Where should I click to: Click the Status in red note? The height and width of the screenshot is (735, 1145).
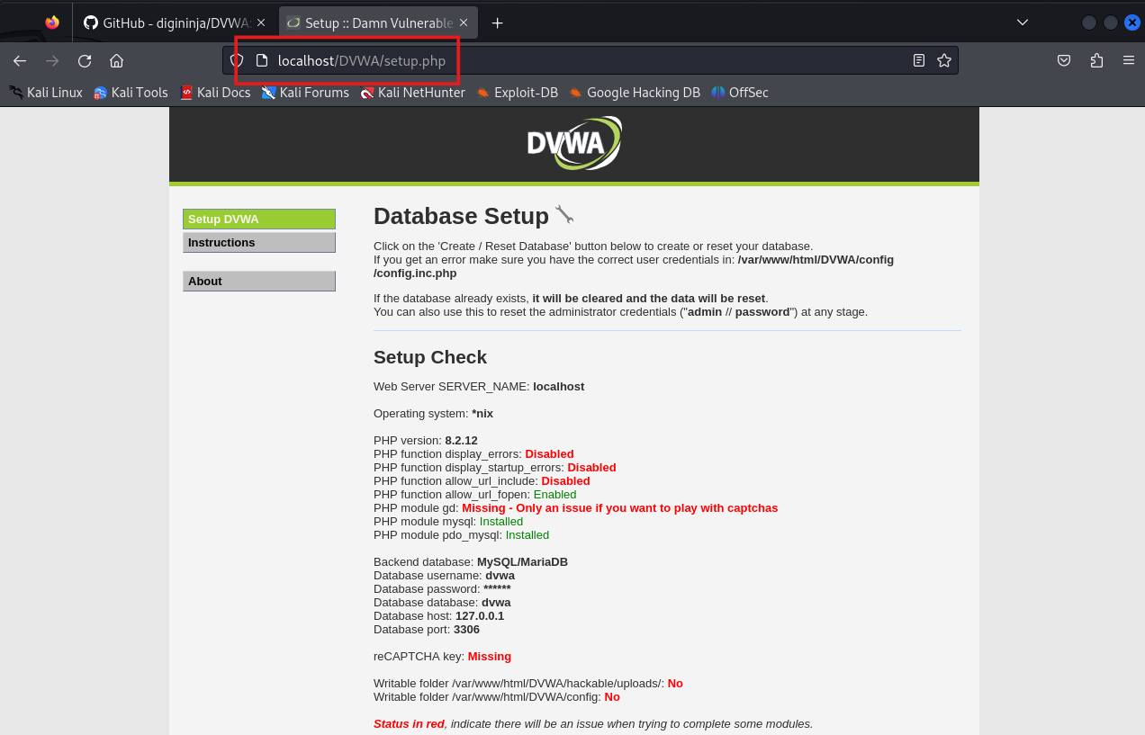pyautogui.click(x=593, y=724)
